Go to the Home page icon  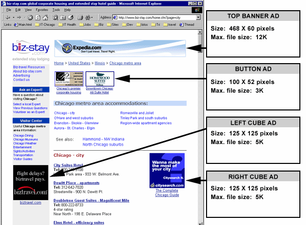coord(45,18)
